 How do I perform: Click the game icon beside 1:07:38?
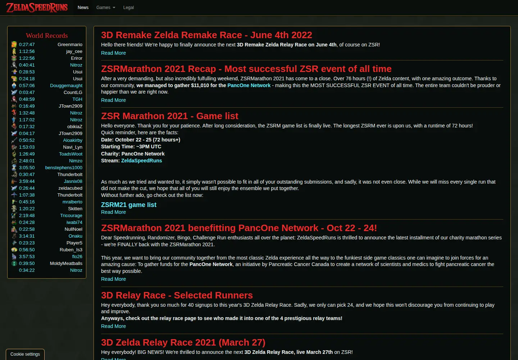14,195
